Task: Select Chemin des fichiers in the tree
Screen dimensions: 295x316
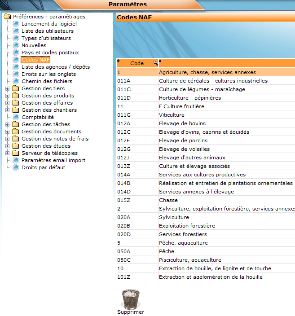Action: (x=47, y=81)
